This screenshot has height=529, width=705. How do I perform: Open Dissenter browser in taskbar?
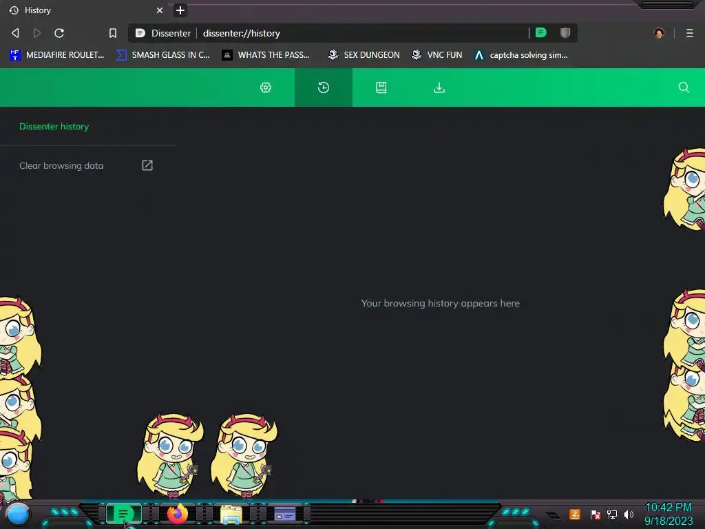(123, 514)
